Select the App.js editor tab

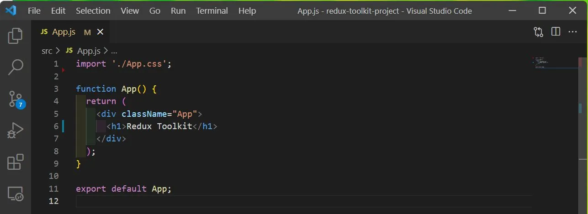pos(64,32)
